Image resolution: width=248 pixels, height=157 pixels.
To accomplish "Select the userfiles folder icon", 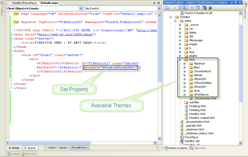I will pos(186,102).
